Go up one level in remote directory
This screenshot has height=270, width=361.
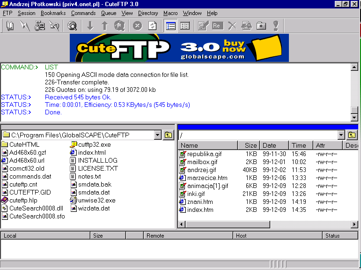pyautogui.click(x=352, y=135)
